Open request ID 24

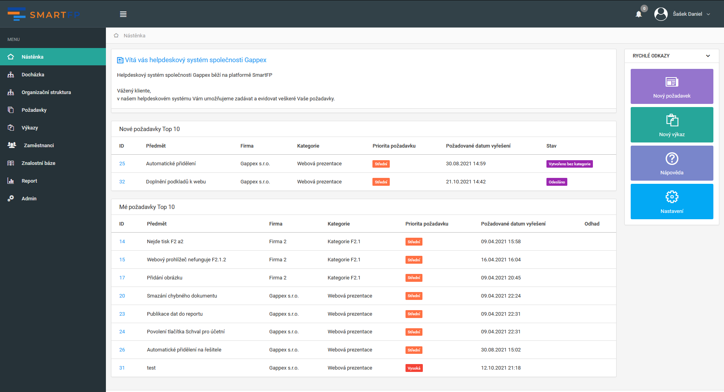(122, 332)
